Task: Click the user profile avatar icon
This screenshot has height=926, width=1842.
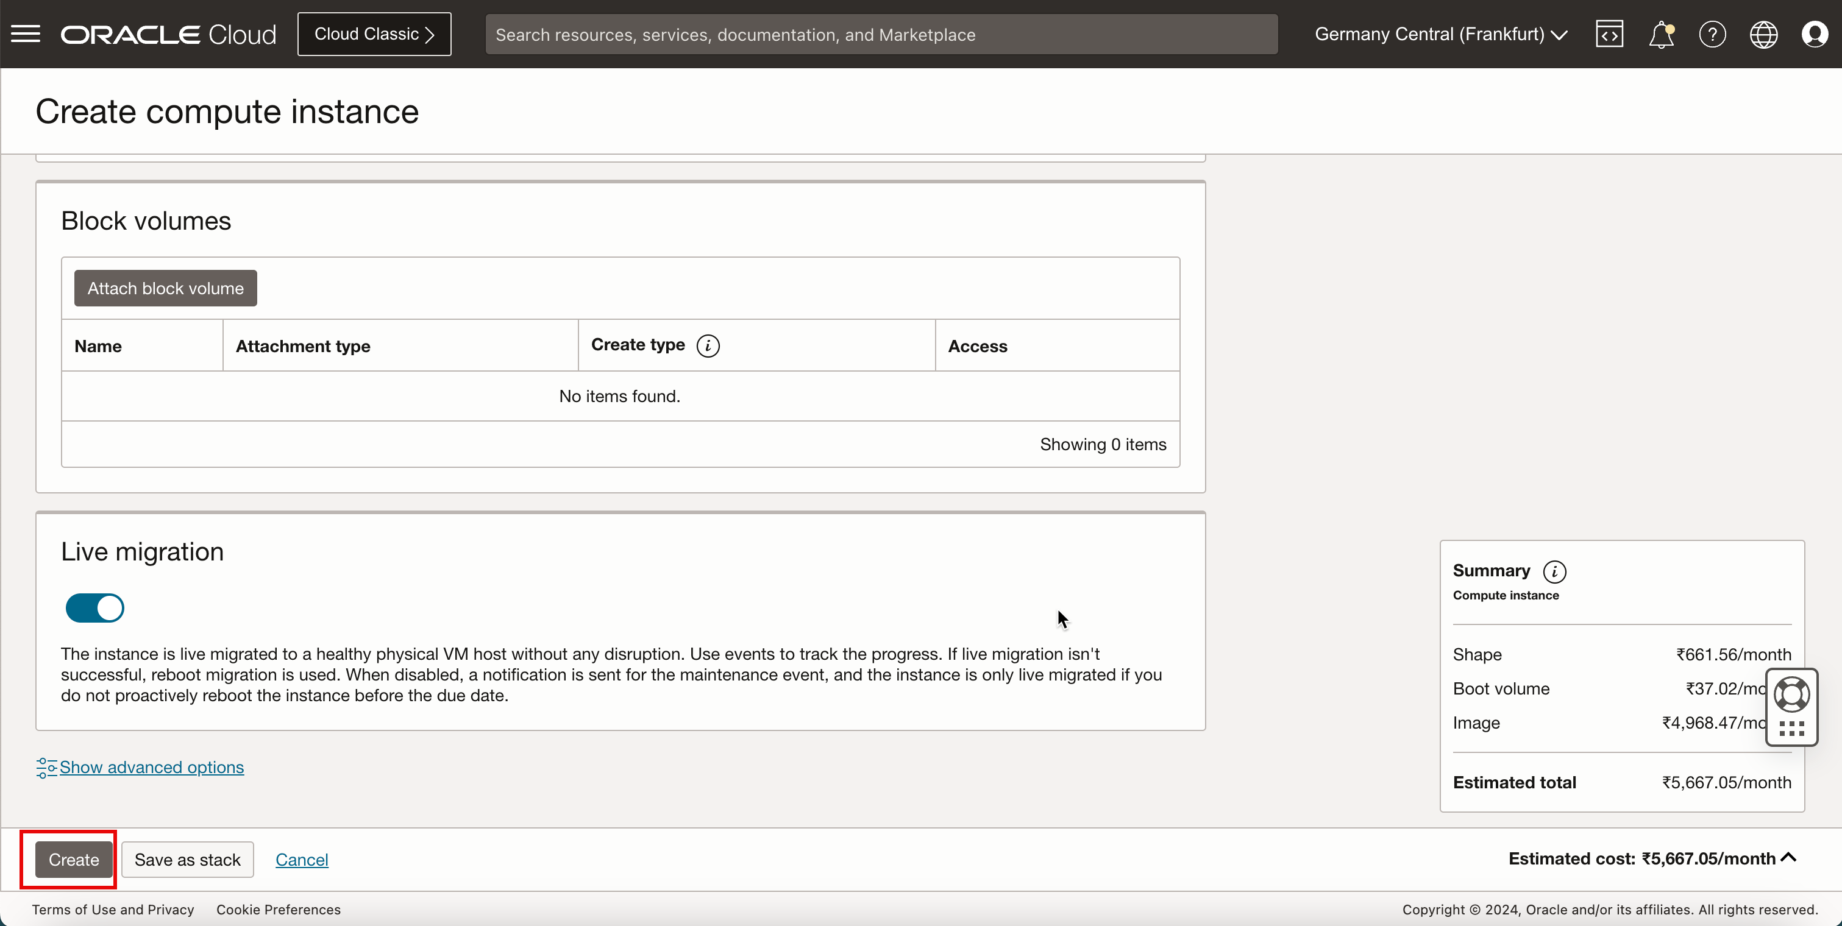Action: (x=1816, y=34)
